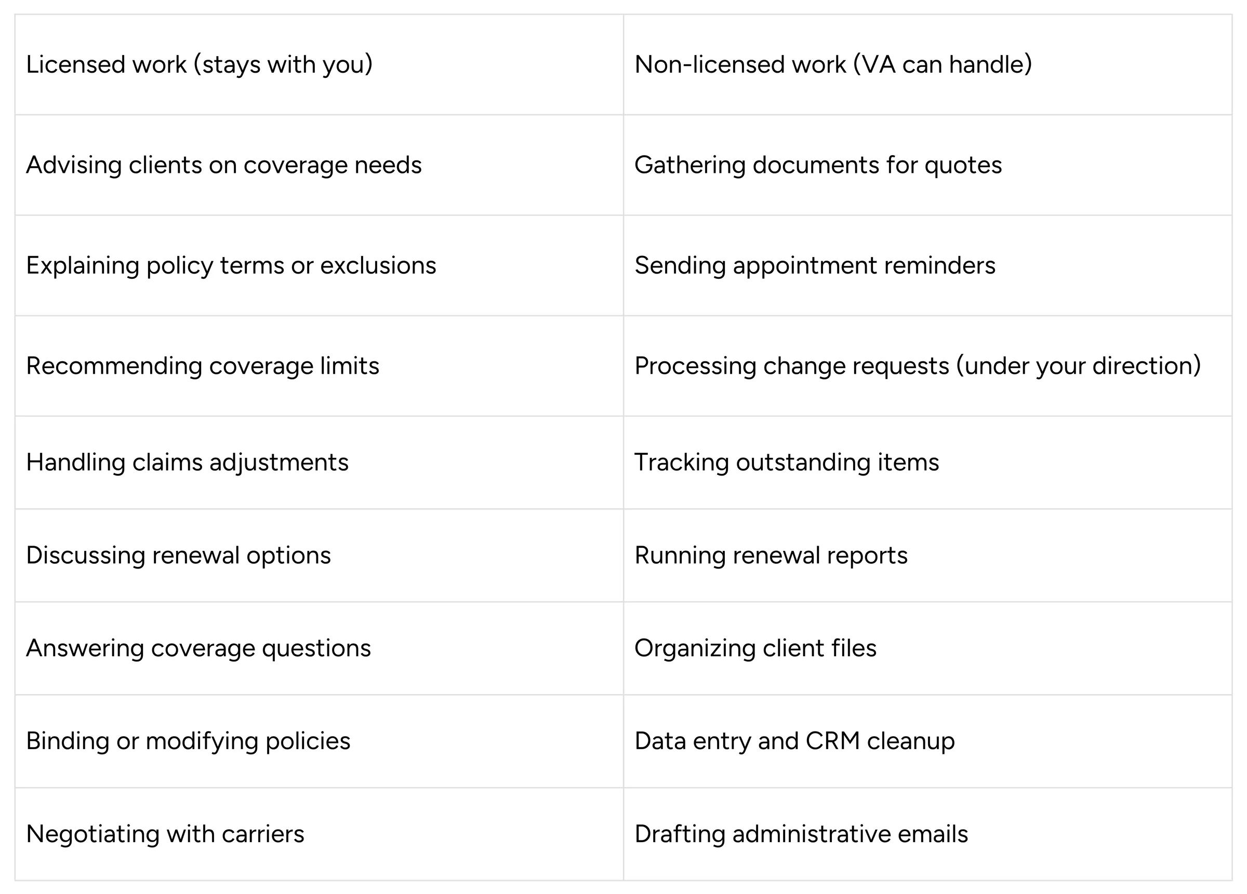Click the 'Running renewal reports' cell
1247x894 pixels.
click(927, 555)
